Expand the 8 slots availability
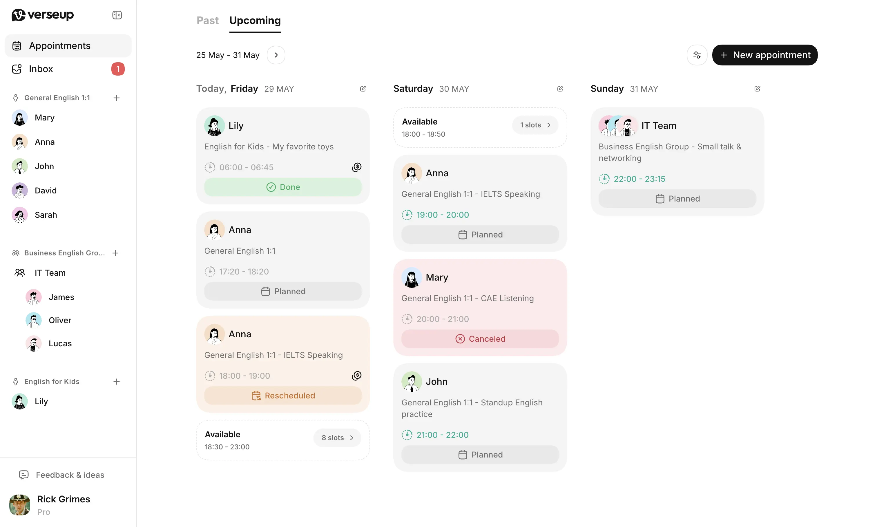The image size is (877, 527). [x=337, y=438]
